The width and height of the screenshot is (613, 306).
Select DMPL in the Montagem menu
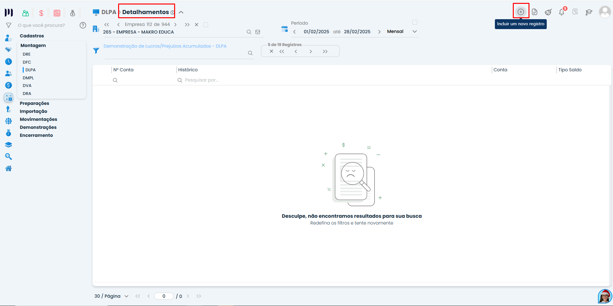coord(28,78)
